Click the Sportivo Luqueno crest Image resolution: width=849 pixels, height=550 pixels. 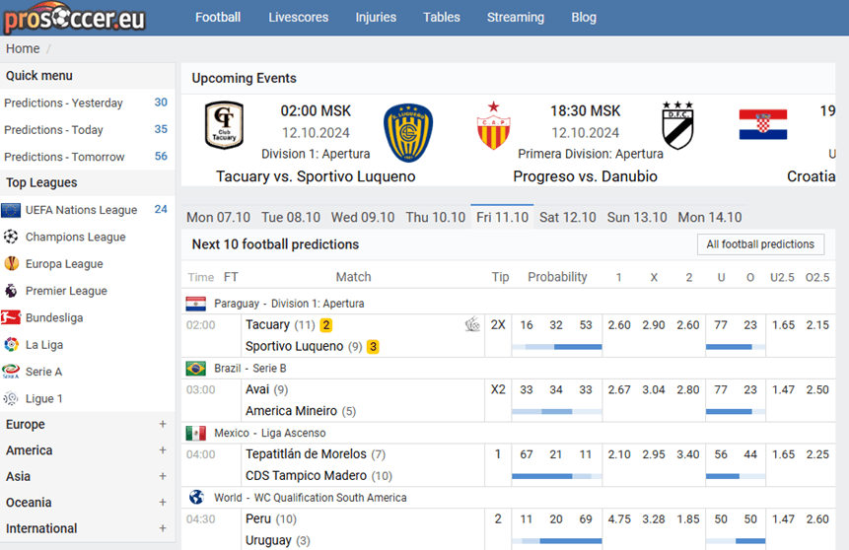(407, 133)
